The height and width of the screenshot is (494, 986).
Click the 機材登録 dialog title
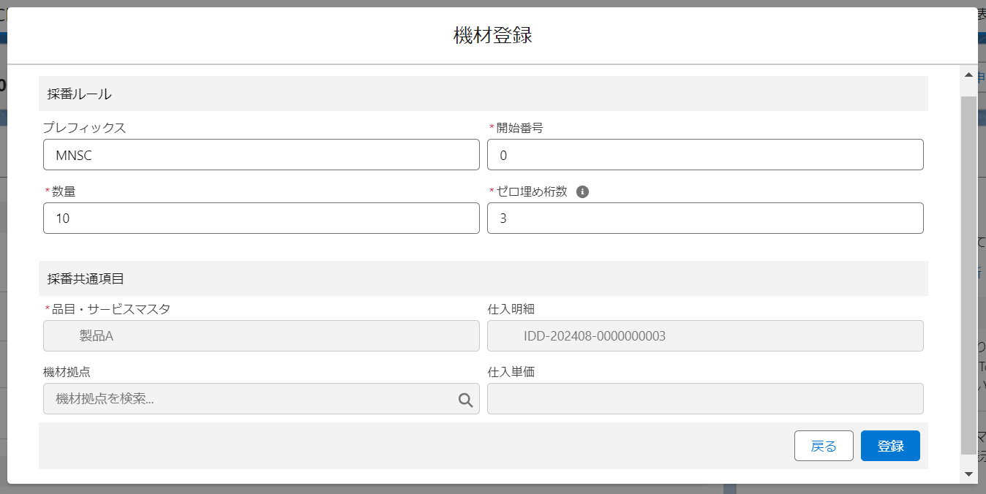tap(492, 35)
